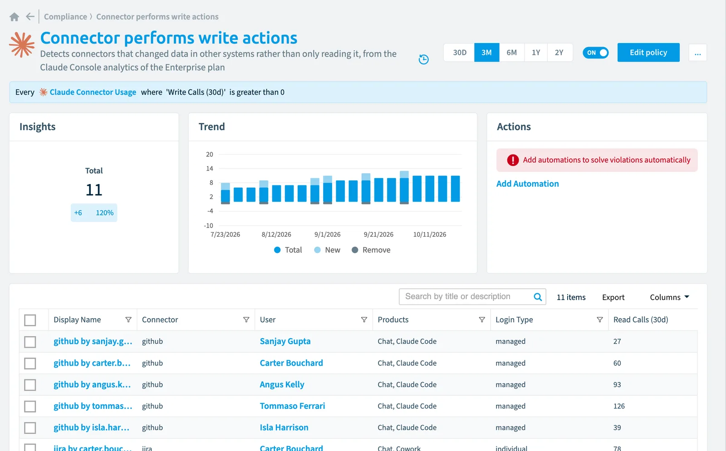The width and height of the screenshot is (726, 451).
Task: Open the Login Type column filter
Action: [x=600, y=320]
